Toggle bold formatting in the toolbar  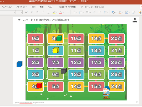coord(37,12)
